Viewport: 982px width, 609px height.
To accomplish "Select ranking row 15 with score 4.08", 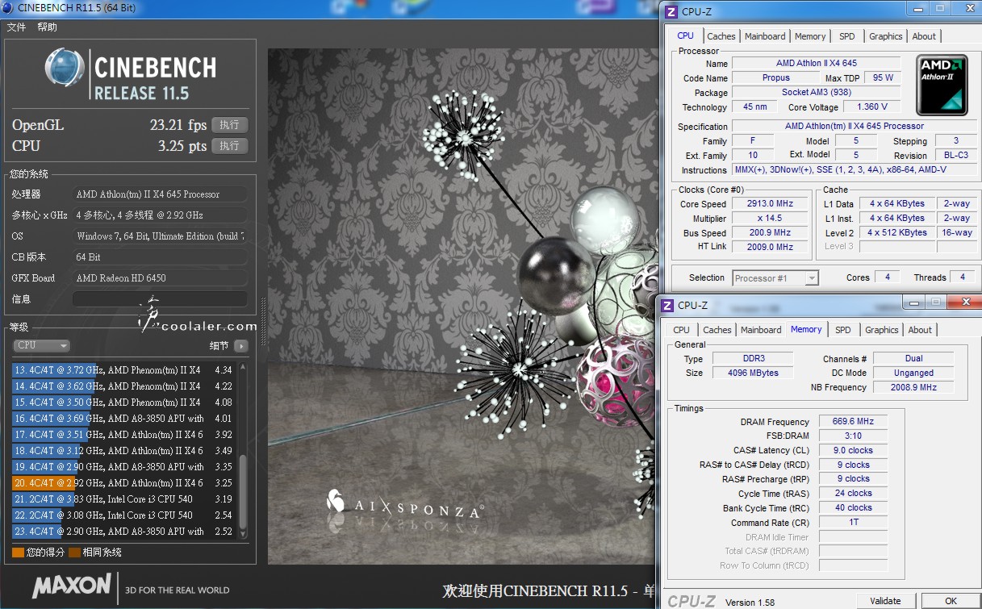I will pyautogui.click(x=123, y=403).
